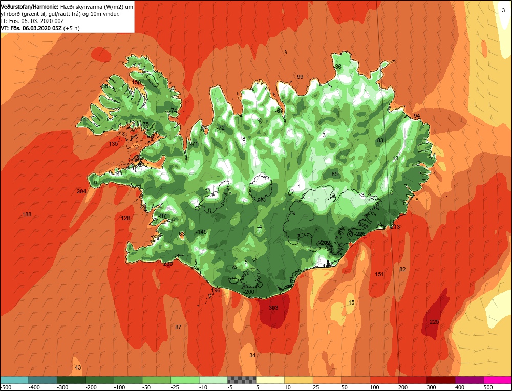Click the legend scale label 25
Viewport: 512px width, 391px height.
tap(316, 387)
